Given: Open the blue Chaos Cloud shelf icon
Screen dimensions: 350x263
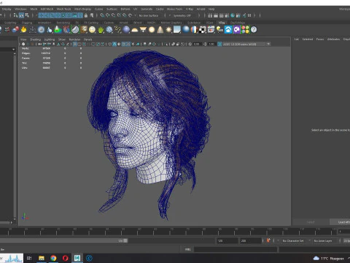Looking at the screenshot, I should click(228, 30).
